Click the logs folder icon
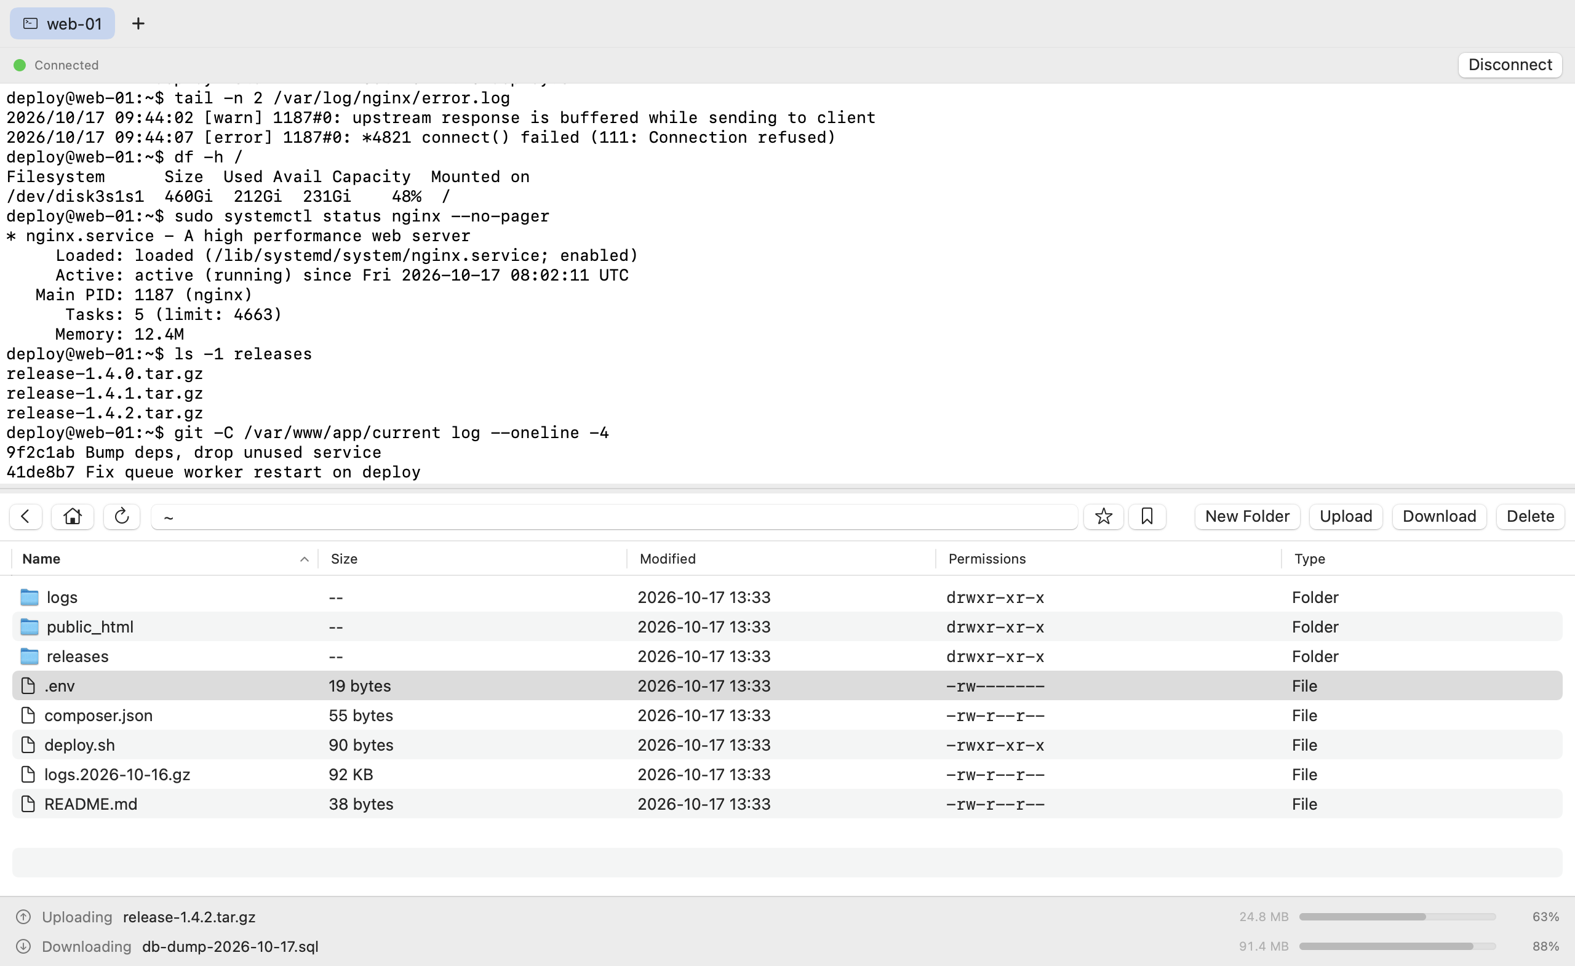Screen dimensions: 1575x966 (30, 597)
